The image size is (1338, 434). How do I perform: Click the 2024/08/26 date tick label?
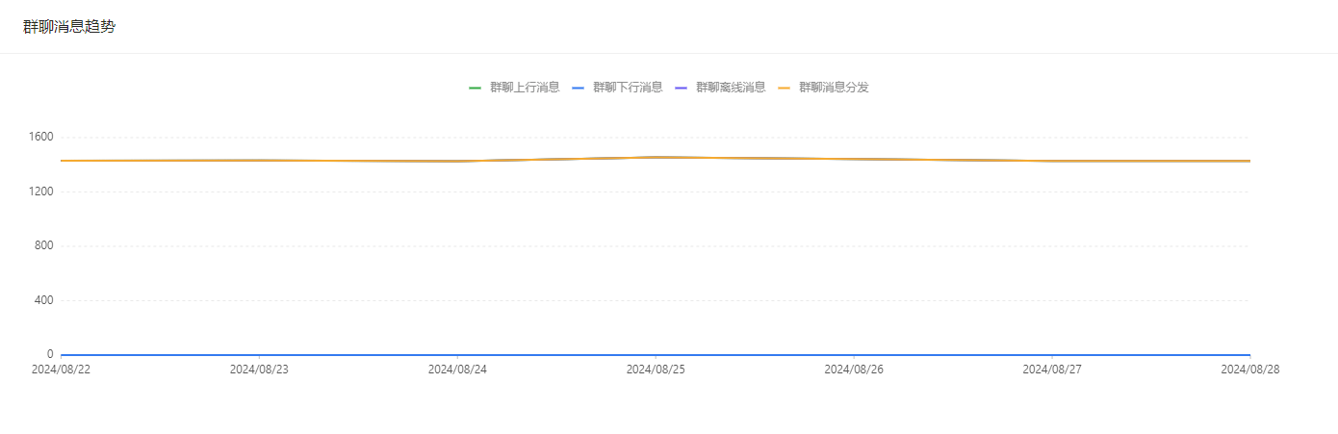(x=854, y=369)
